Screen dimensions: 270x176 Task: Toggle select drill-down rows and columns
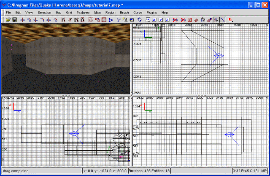click(222, 20)
